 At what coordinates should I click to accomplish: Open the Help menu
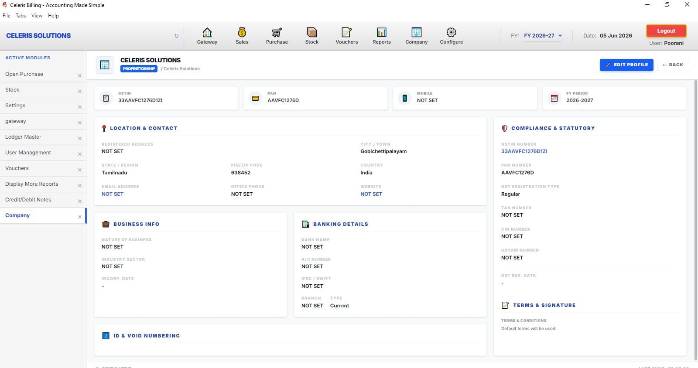[53, 16]
